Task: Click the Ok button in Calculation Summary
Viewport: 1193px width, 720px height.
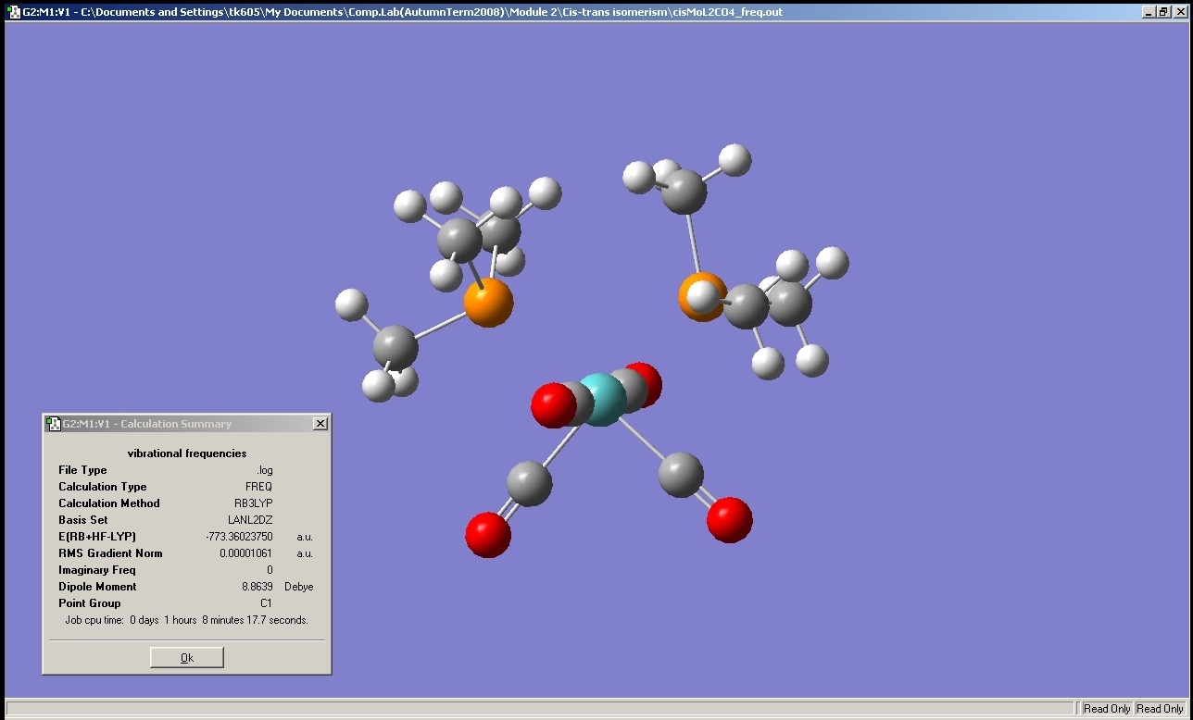Action: [x=186, y=657]
